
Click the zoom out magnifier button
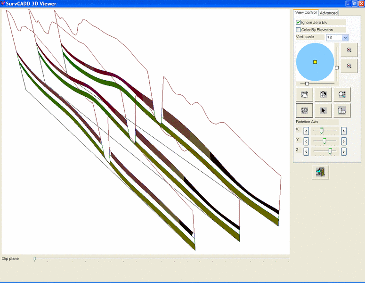click(x=349, y=66)
